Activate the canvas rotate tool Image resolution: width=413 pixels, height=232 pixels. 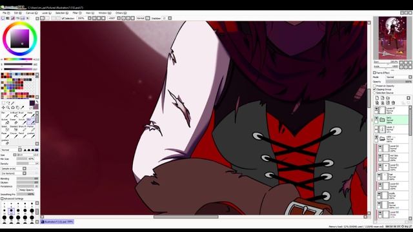(13, 108)
